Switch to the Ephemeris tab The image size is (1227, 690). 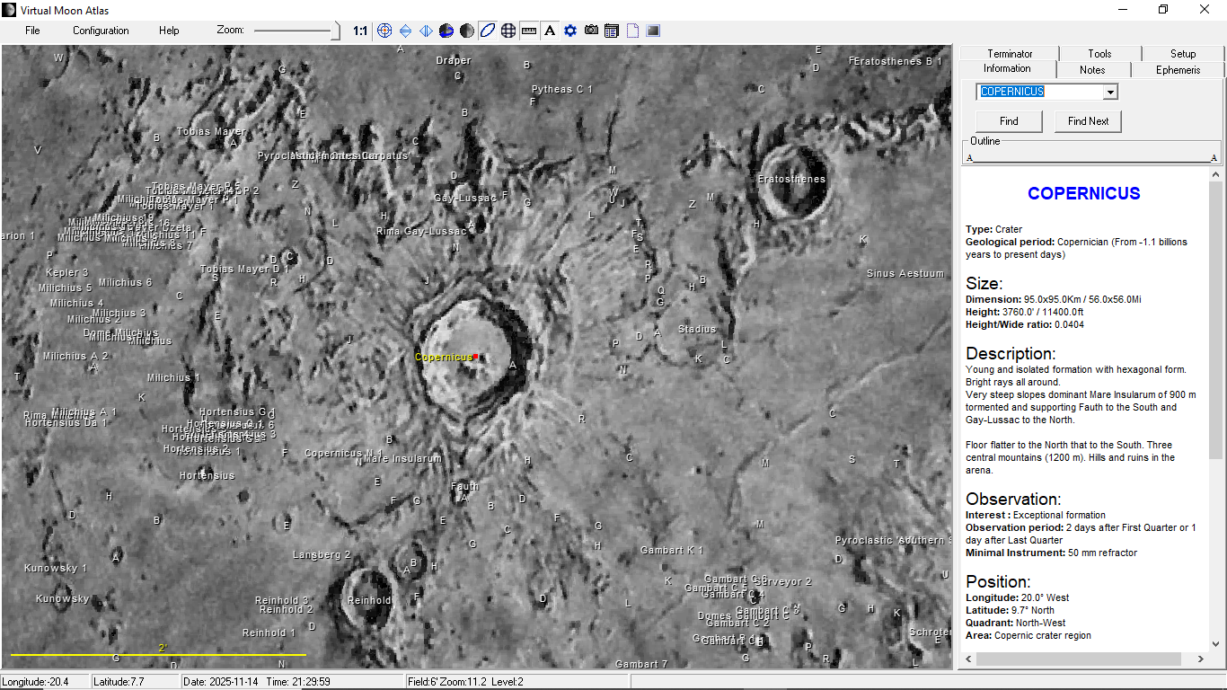(1177, 69)
